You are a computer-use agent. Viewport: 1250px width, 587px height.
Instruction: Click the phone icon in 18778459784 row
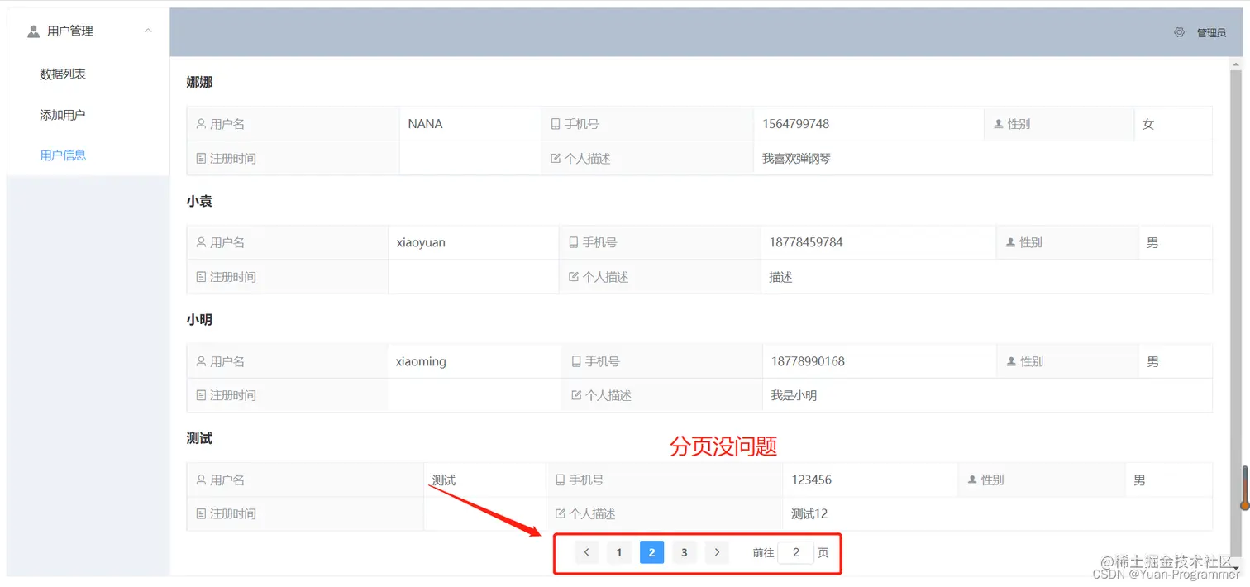(x=574, y=243)
